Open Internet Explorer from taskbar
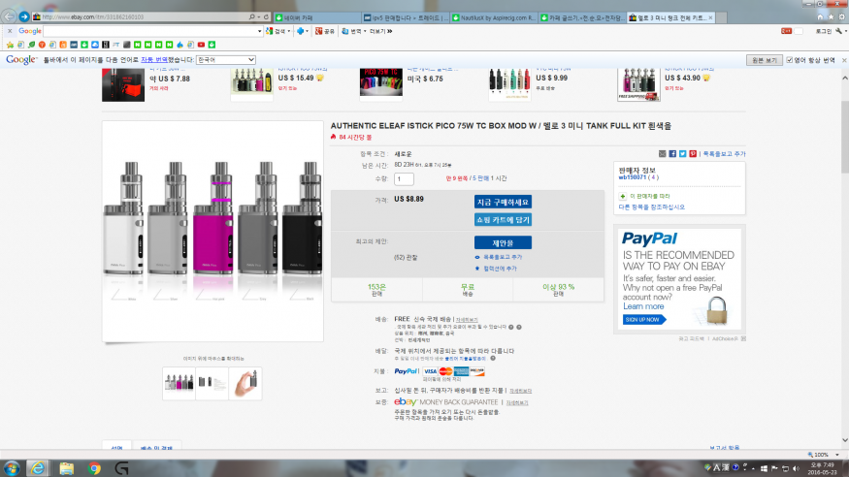Screen dimensions: 849x477 38,468
